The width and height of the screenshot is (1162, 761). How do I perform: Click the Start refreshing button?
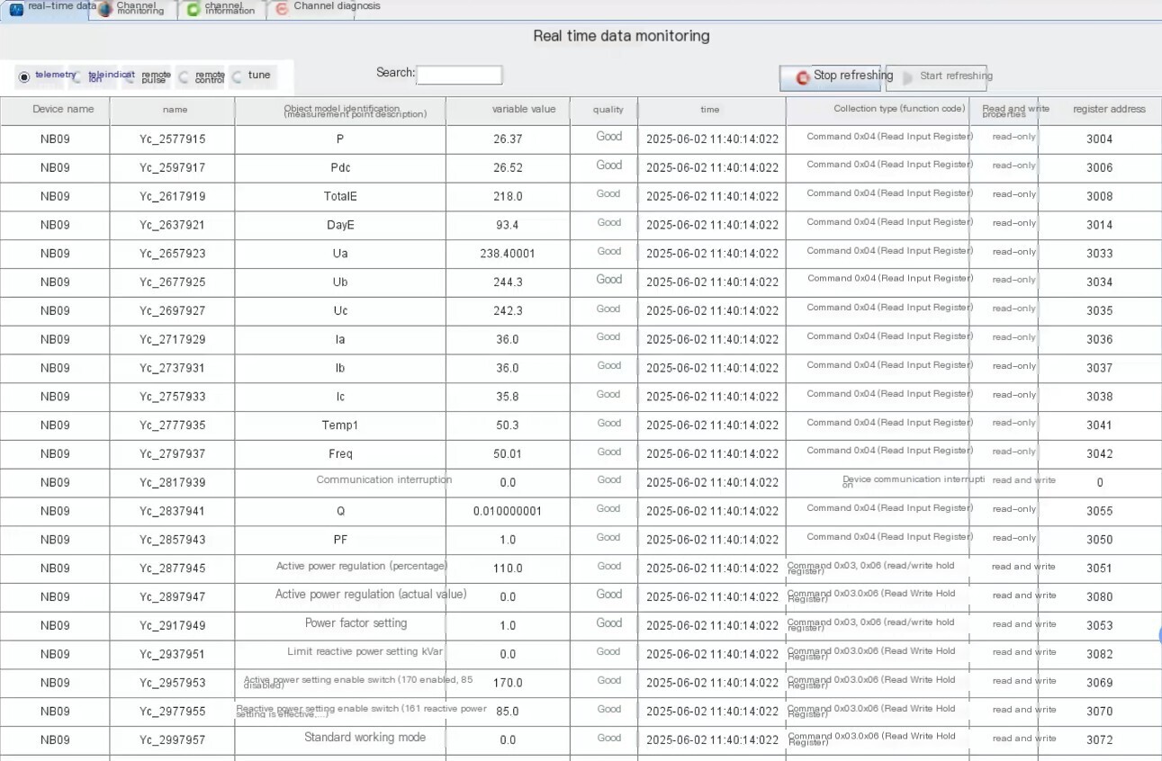tap(936, 77)
